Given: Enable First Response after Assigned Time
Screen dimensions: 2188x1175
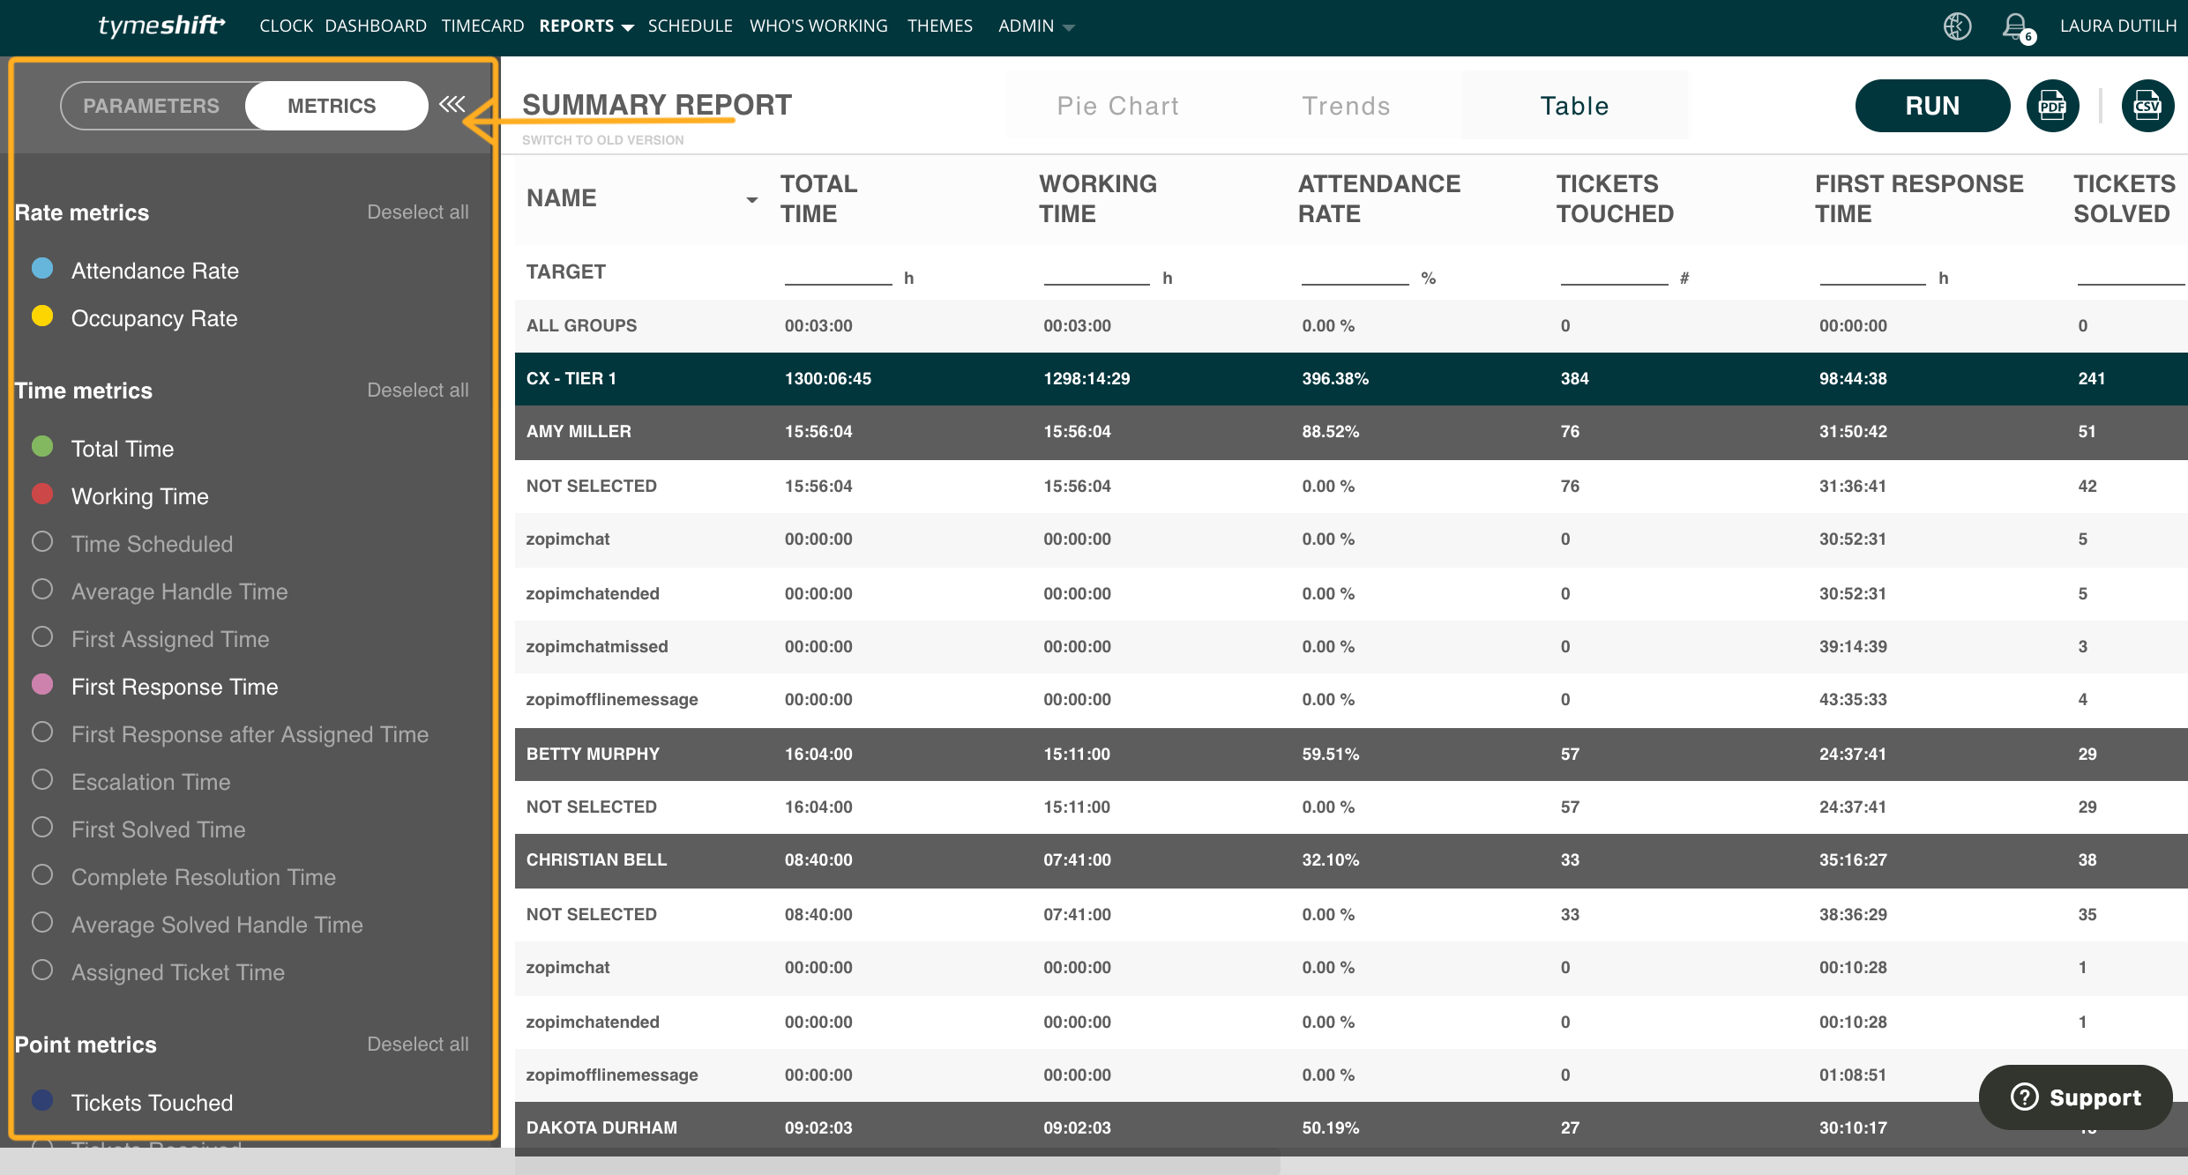Looking at the screenshot, I should click(x=230, y=734).
